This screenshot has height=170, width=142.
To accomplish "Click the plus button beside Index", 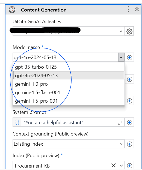I will (x=129, y=166).
